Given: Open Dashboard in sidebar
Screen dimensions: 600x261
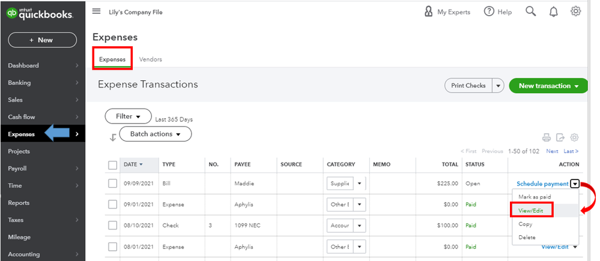Looking at the screenshot, I should 43,65.
